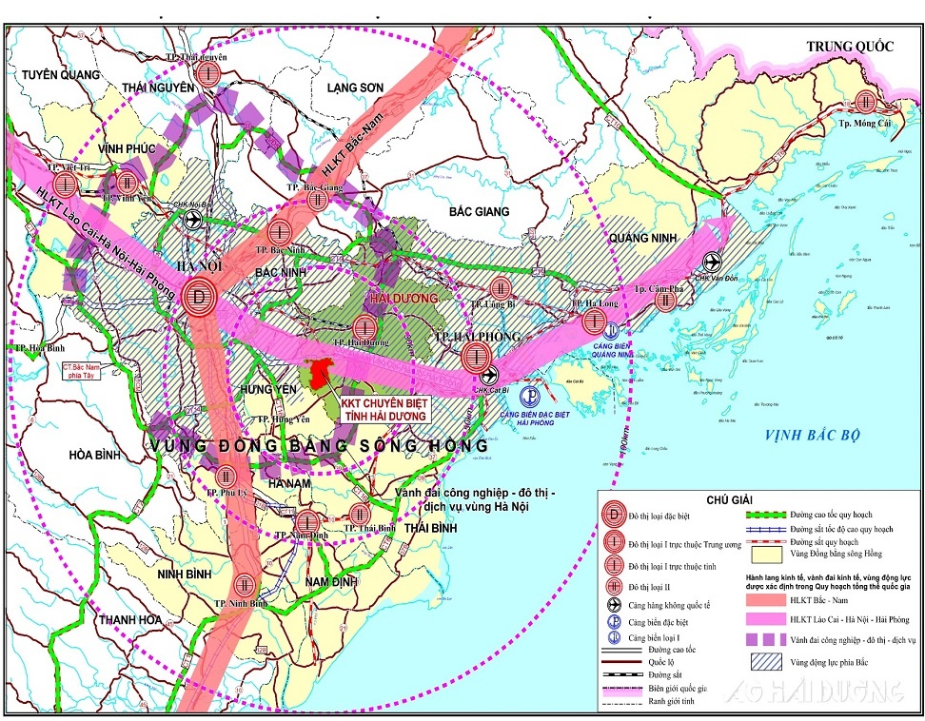925x721 pixels.
Task: Click the TUYÊN QUANG province label
Action: click(x=61, y=75)
